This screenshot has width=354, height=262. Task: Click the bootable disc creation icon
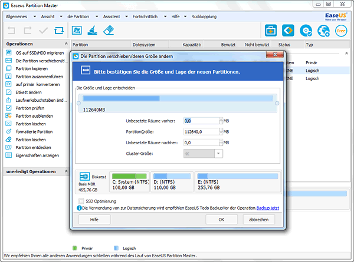tap(306, 31)
